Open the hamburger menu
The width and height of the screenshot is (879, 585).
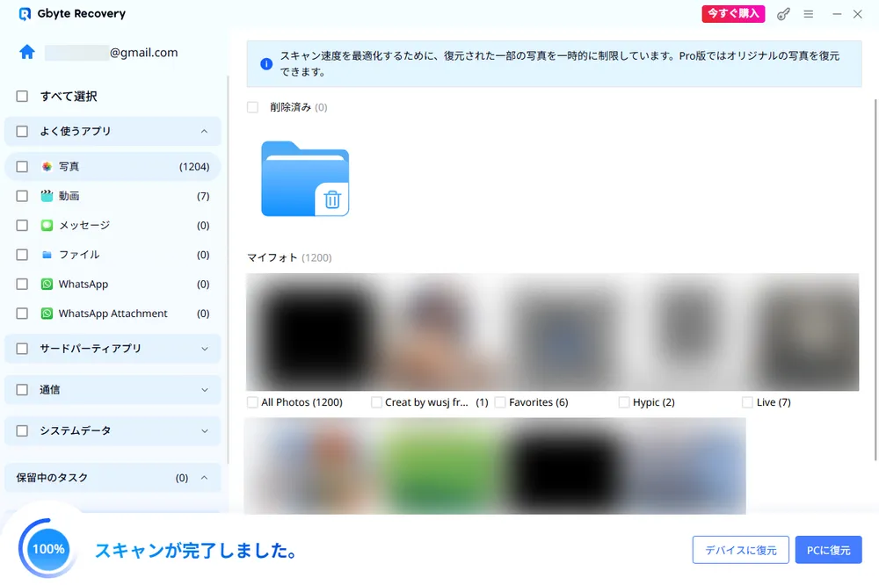pyautogui.click(x=808, y=14)
